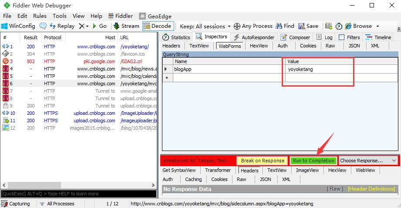Screen dimensions: 401x208
Task: Select the request JSON tab
Action: [x=354, y=46]
